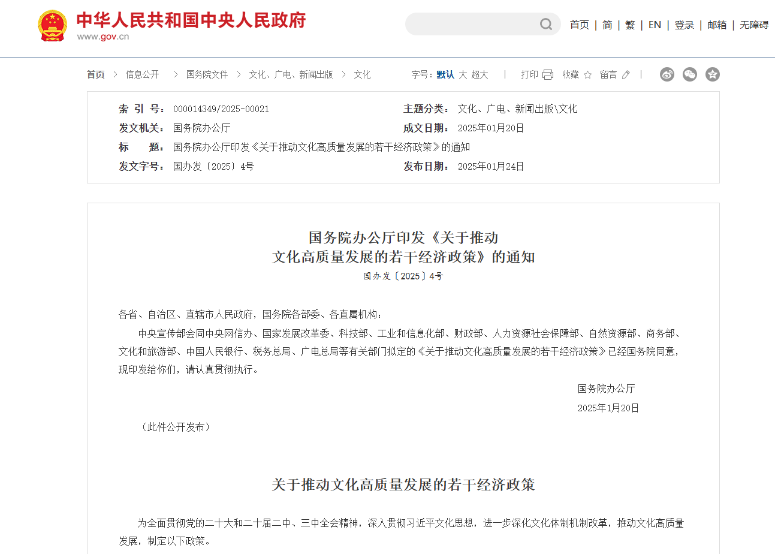Image resolution: width=775 pixels, height=554 pixels.
Task: Open 信息公开 in the breadcrumb
Action: click(x=142, y=74)
